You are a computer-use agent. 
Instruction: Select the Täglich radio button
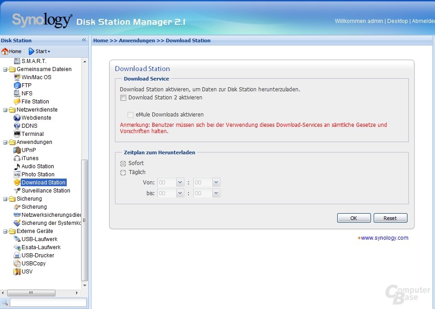(123, 173)
